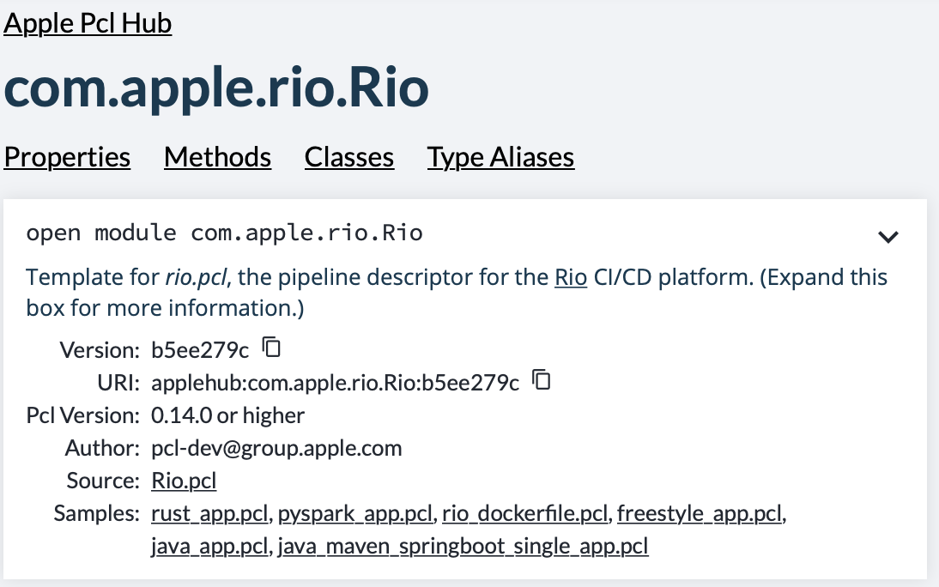This screenshot has width=939, height=587.
Task: Copy the module URI to clipboard
Action: pyautogui.click(x=541, y=380)
